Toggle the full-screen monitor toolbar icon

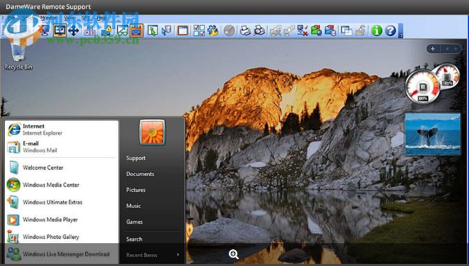pyautogui.click(x=60, y=30)
